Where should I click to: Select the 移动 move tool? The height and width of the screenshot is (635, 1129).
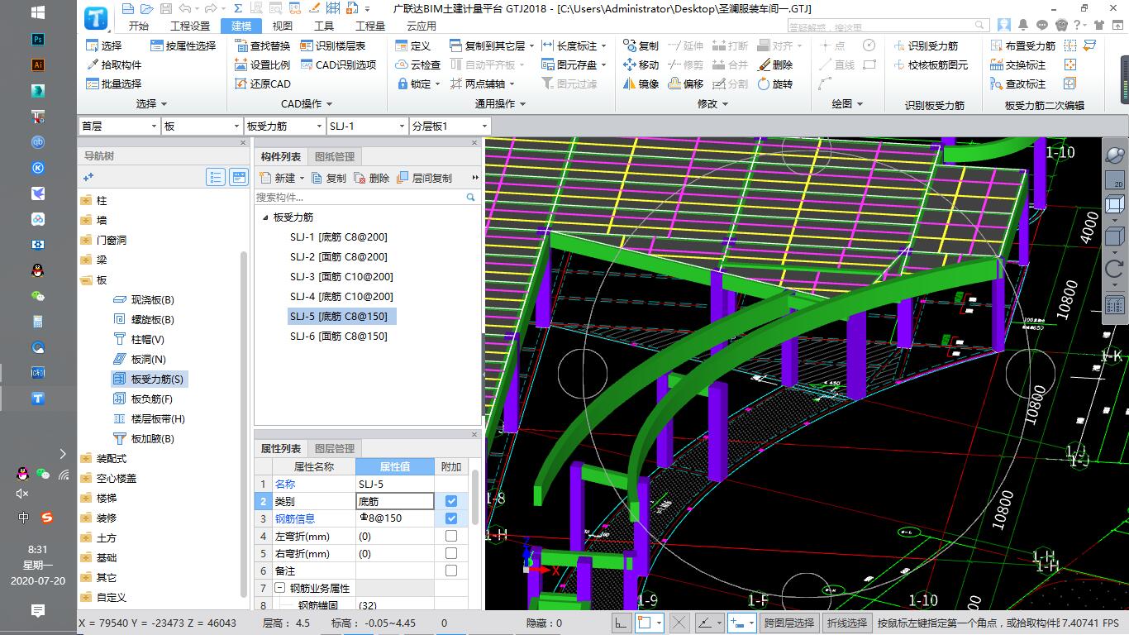[641, 64]
